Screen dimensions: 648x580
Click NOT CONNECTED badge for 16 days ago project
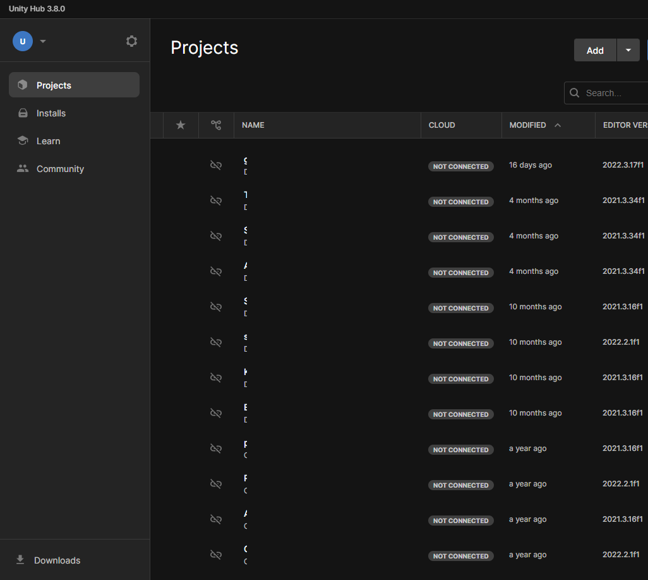click(x=461, y=166)
